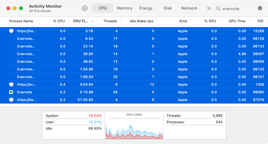268x144 pixels.
Task: Click the CPU time 3.76 cell
Action: pos(89,31)
